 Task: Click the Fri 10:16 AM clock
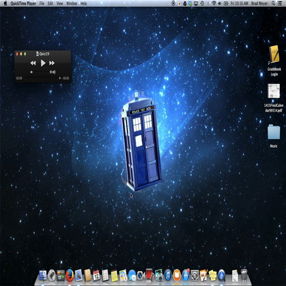pyautogui.click(x=240, y=3)
